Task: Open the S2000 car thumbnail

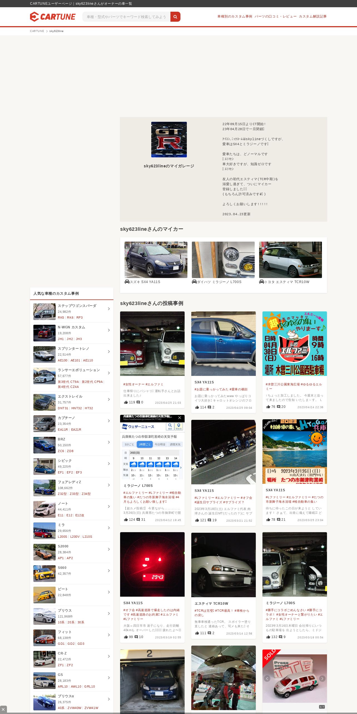Action: tap(44, 552)
